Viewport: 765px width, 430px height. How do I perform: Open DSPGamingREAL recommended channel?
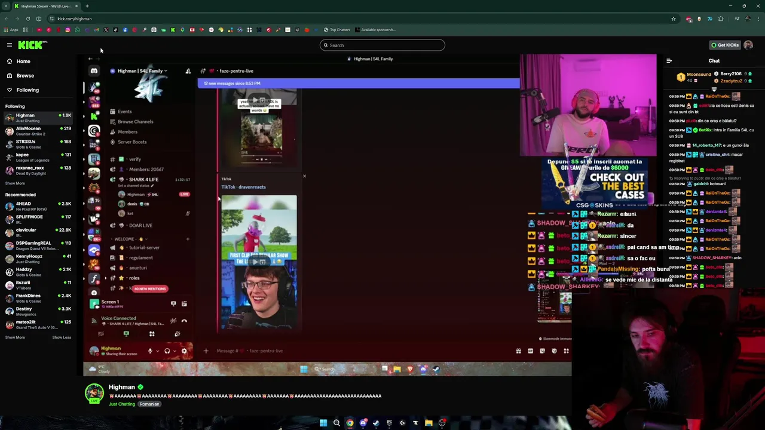click(x=38, y=245)
